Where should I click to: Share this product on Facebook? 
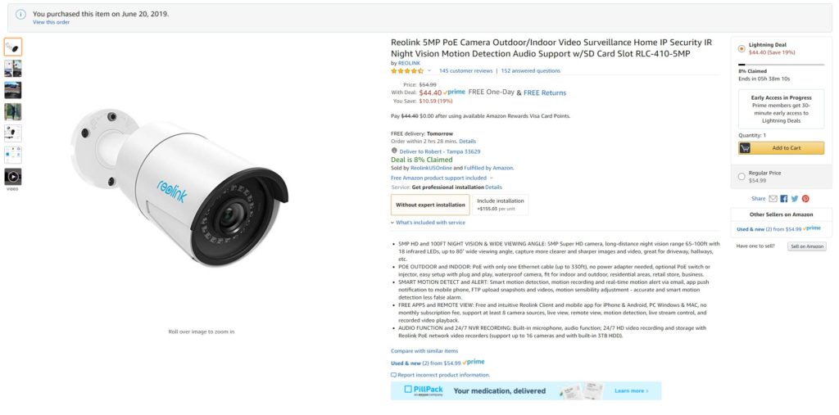click(784, 198)
